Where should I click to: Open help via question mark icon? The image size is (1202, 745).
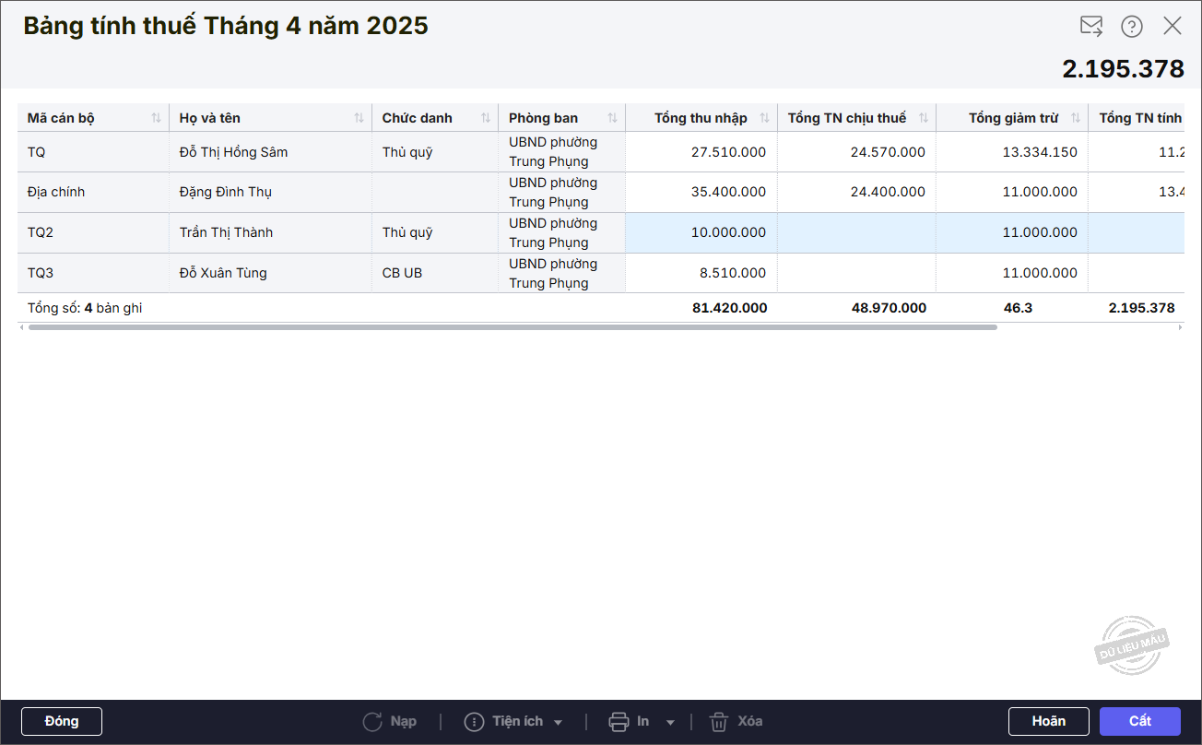coord(1132,26)
